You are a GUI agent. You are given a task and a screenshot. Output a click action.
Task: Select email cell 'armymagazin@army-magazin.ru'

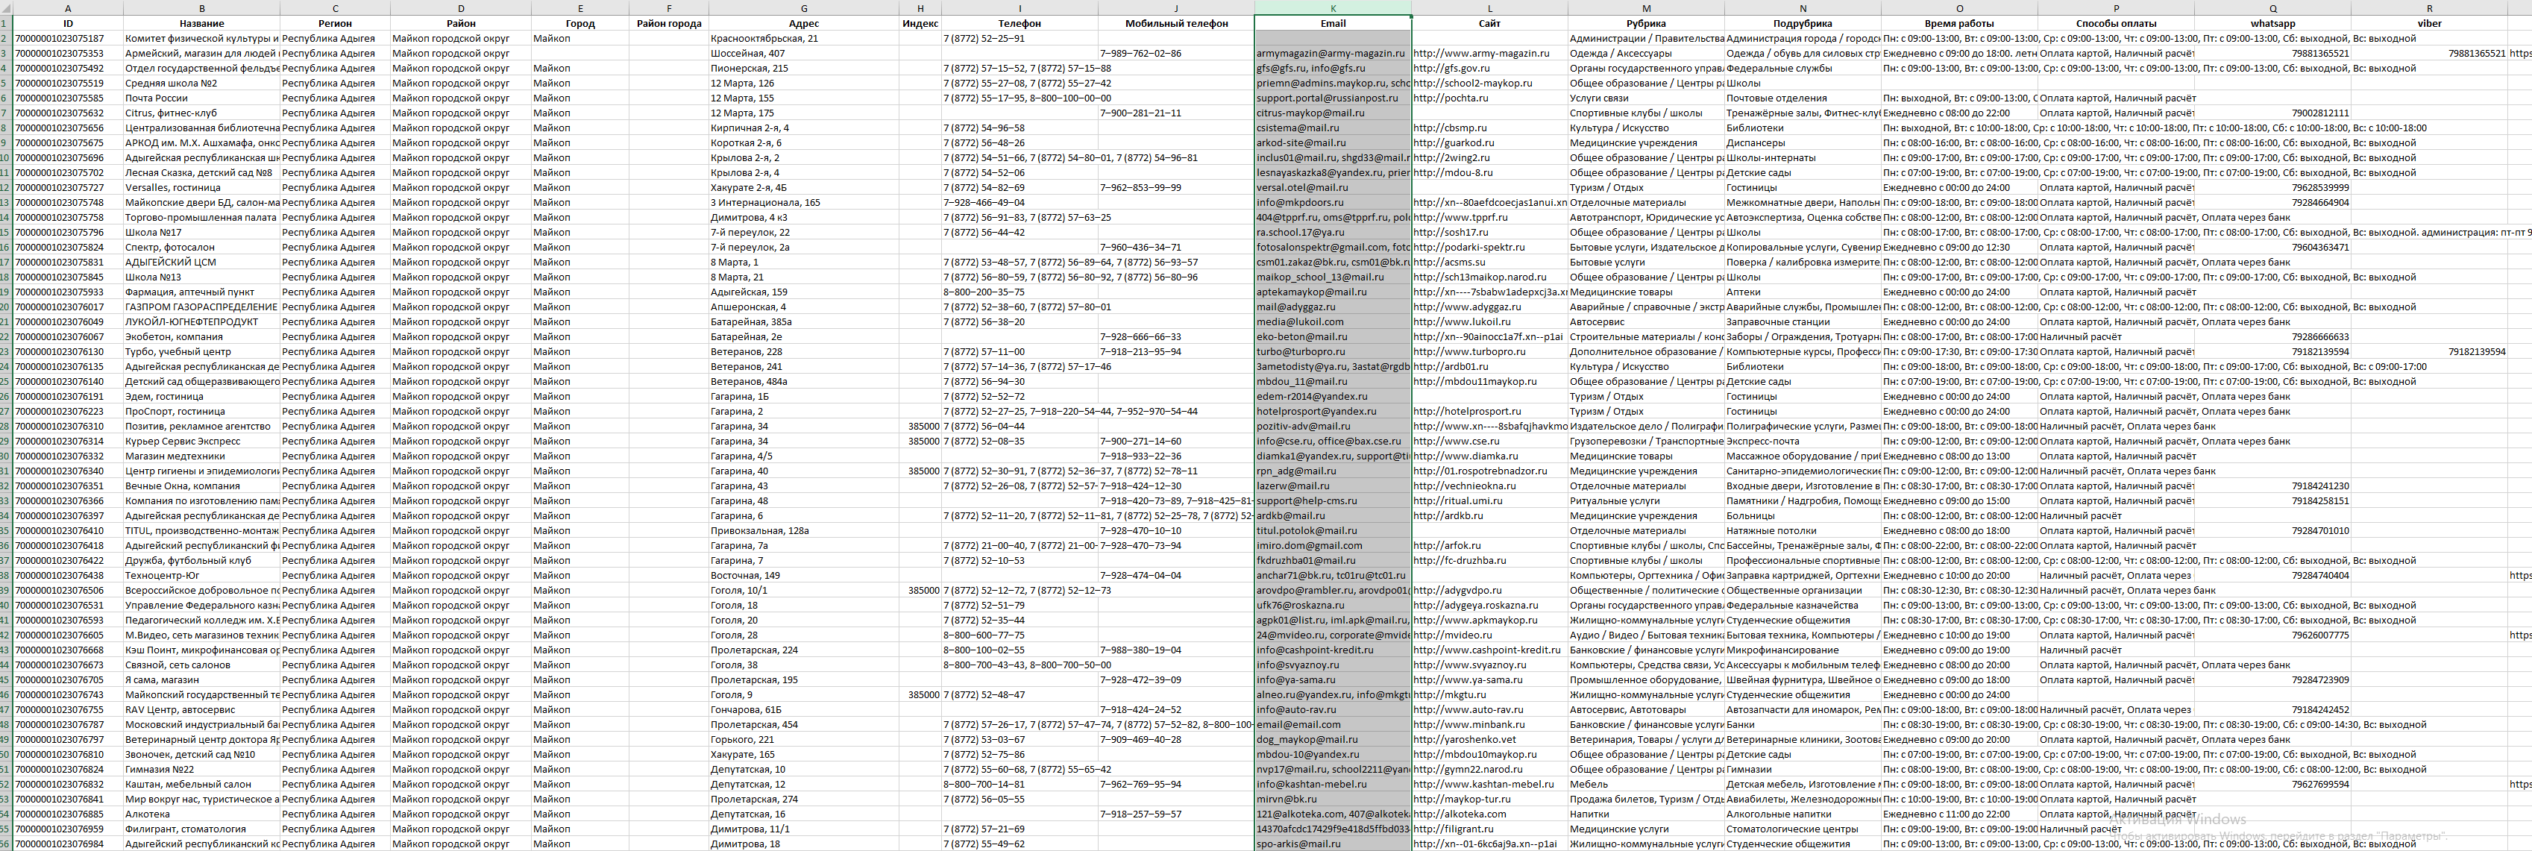1333,53
